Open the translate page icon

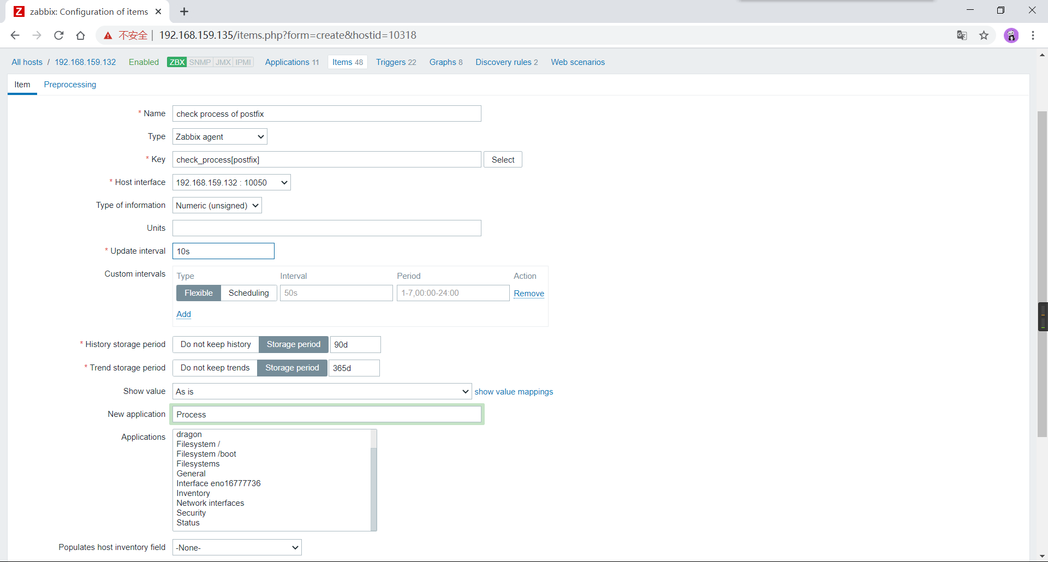(x=962, y=35)
